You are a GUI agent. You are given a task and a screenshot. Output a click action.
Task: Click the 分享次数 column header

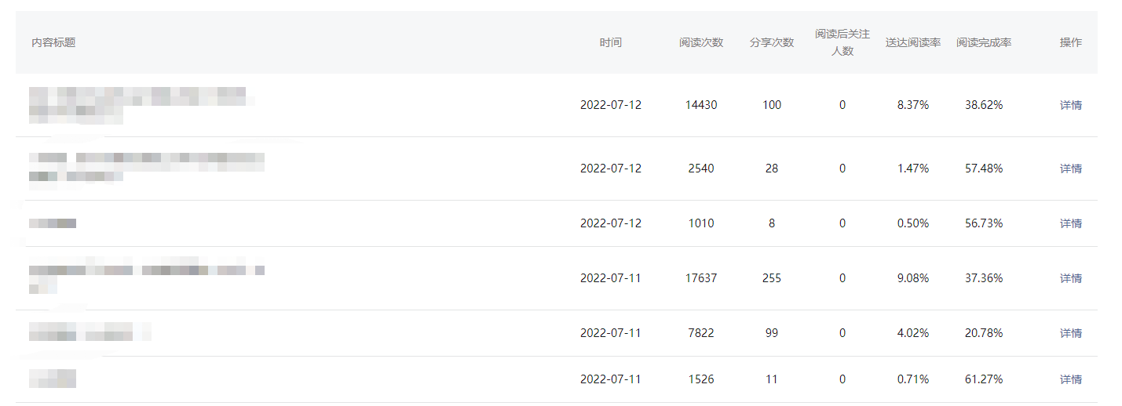point(772,42)
